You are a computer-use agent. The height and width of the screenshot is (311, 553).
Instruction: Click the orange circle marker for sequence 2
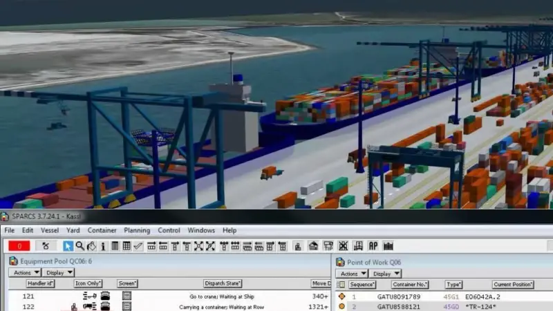341,306
